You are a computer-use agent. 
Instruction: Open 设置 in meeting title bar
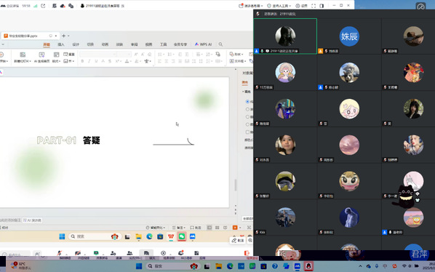pos(302,6)
